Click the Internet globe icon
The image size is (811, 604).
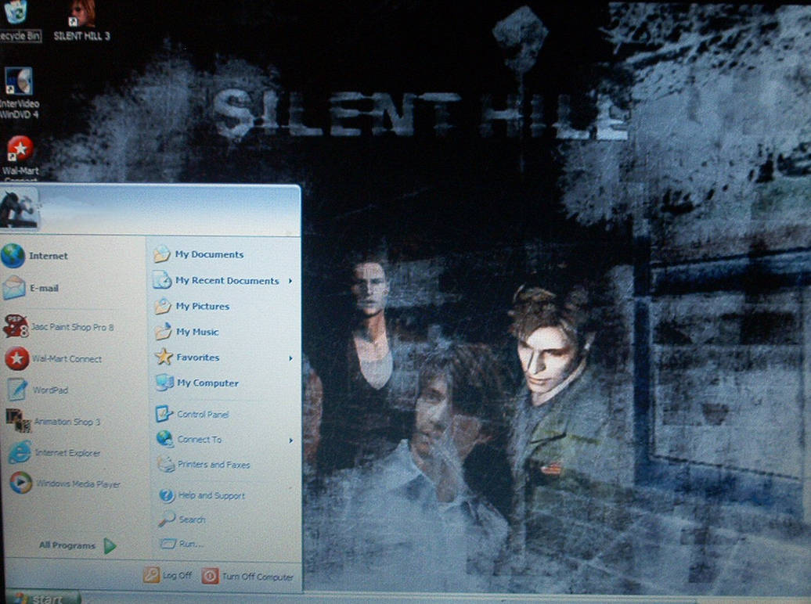point(13,256)
